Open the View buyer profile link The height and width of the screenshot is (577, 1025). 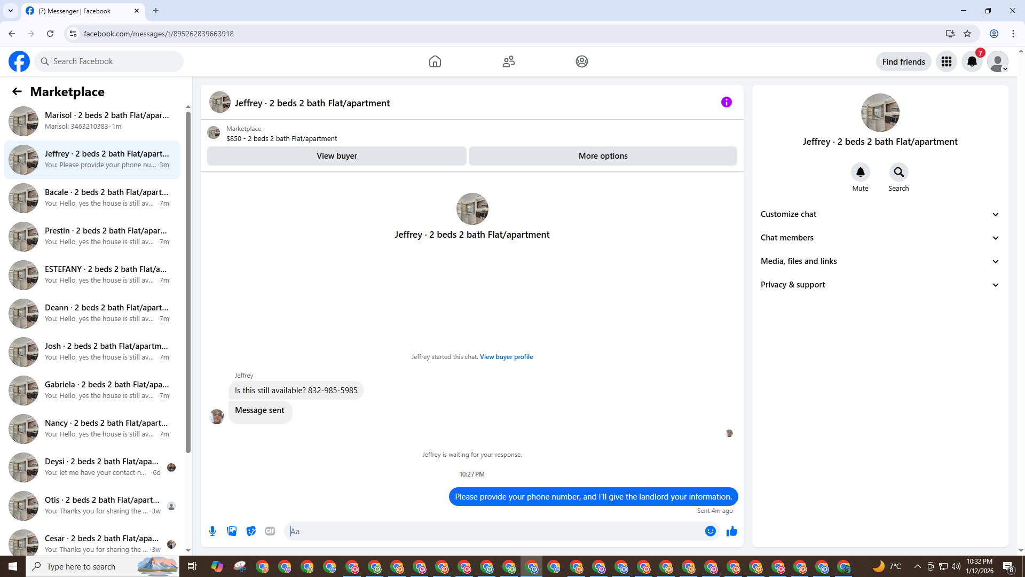tap(506, 357)
